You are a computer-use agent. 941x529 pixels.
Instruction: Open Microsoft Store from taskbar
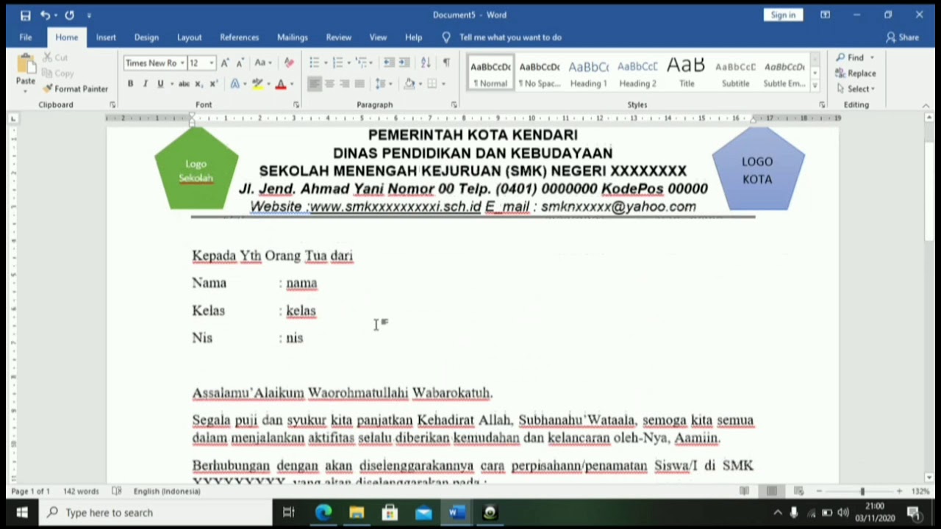pos(390,513)
